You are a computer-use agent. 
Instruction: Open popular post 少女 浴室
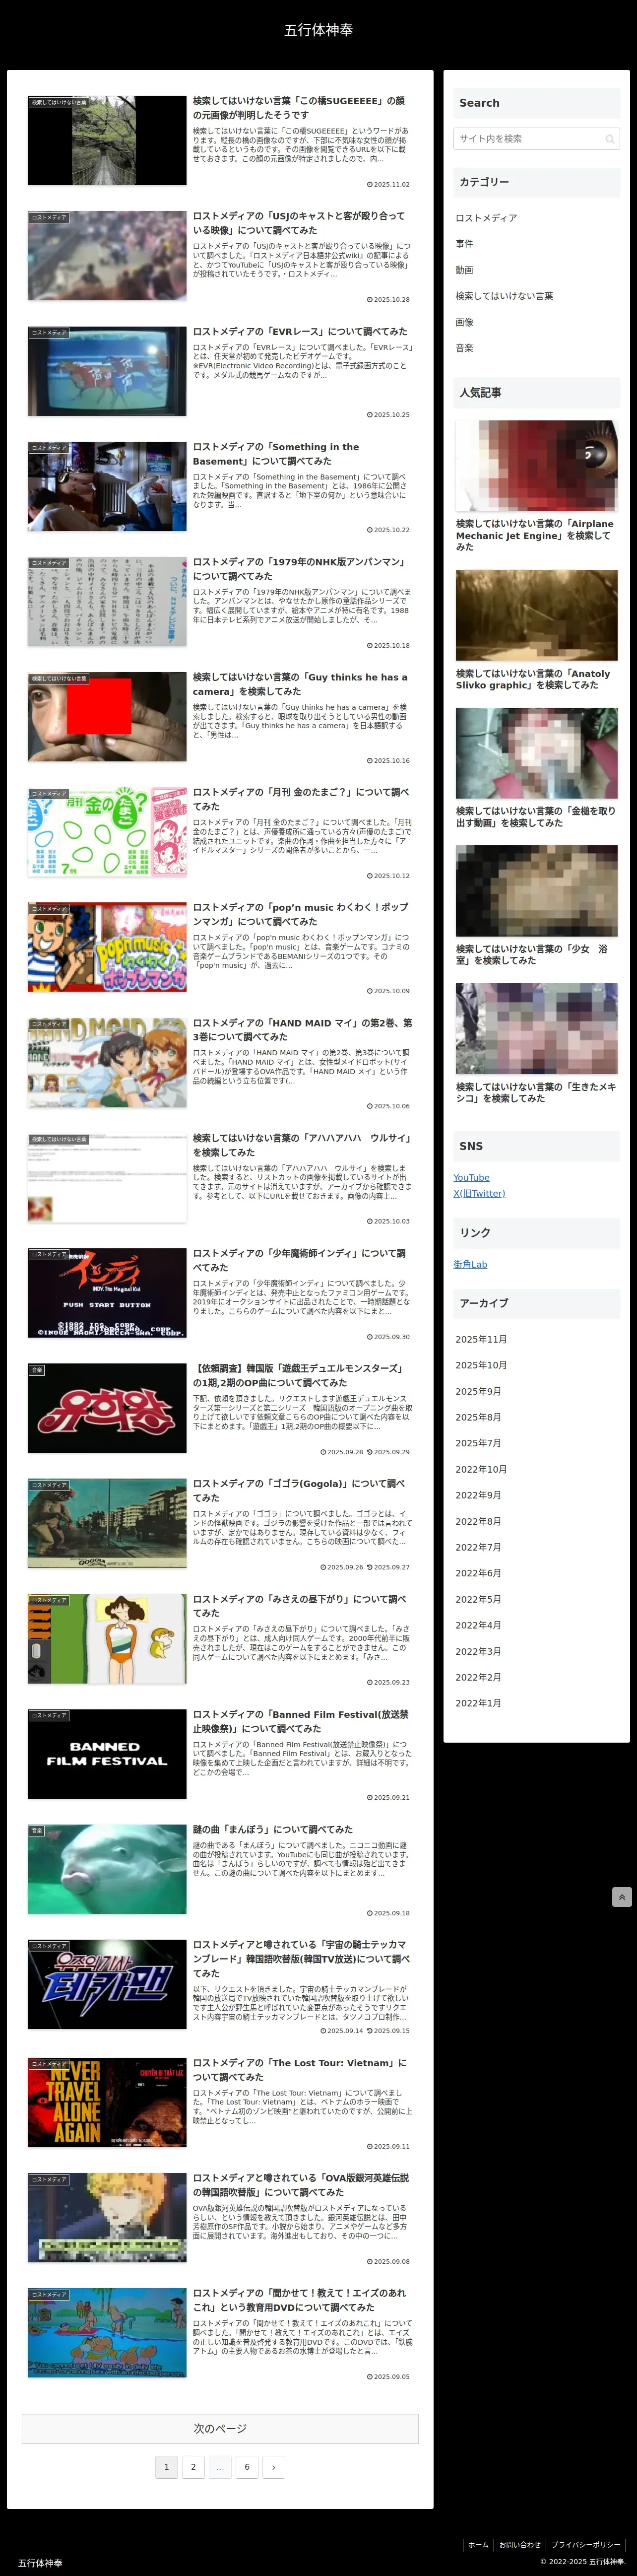pyautogui.click(x=536, y=905)
